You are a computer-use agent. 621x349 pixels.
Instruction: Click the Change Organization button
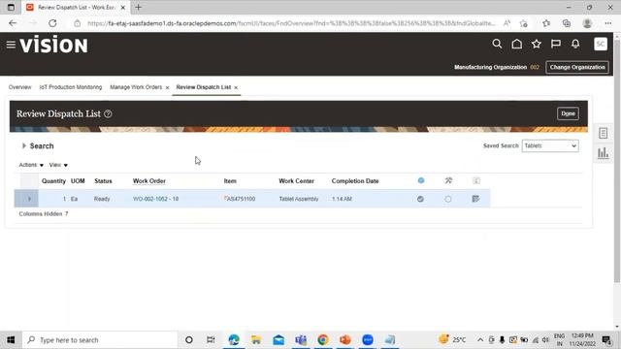point(577,67)
